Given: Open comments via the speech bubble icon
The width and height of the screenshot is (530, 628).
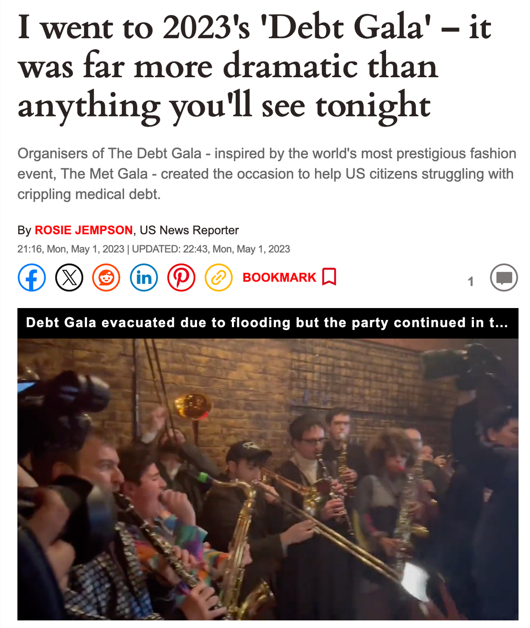Looking at the screenshot, I should point(504,278).
